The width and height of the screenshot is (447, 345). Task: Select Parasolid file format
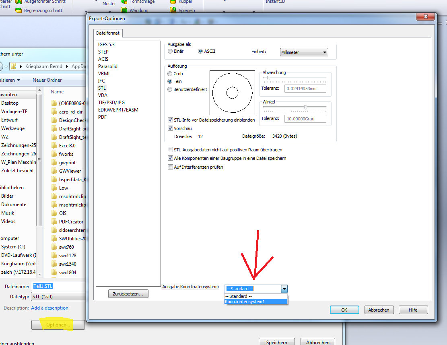pos(108,66)
